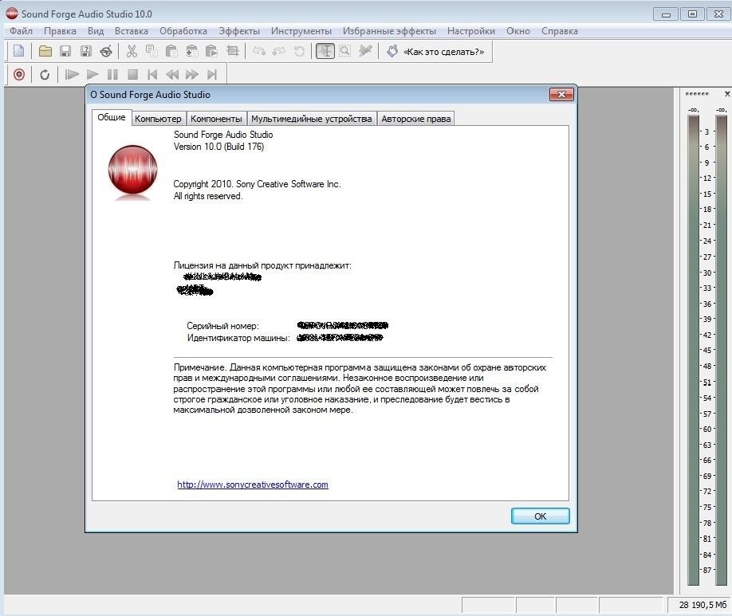Open the Избранные эффекты menu
Screen dimensions: 732x616
coord(389,31)
